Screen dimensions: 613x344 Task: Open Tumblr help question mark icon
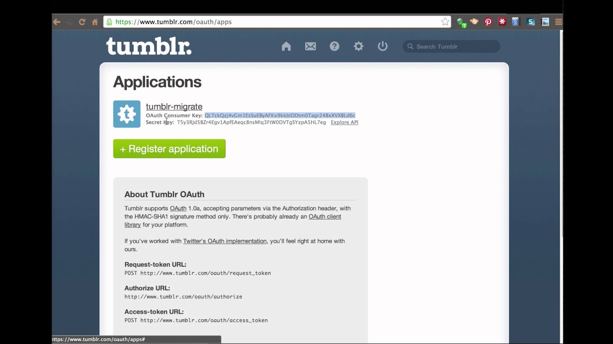pos(334,46)
